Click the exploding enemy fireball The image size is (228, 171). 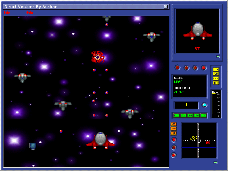[x=98, y=57]
